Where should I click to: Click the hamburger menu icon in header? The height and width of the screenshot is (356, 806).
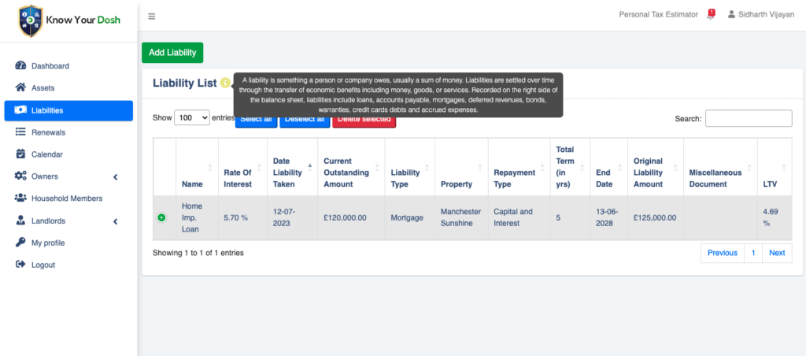click(152, 16)
